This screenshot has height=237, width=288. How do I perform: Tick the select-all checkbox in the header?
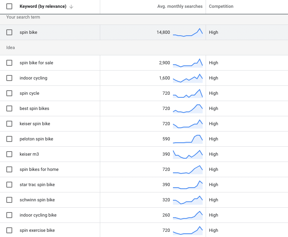pyautogui.click(x=9, y=6)
